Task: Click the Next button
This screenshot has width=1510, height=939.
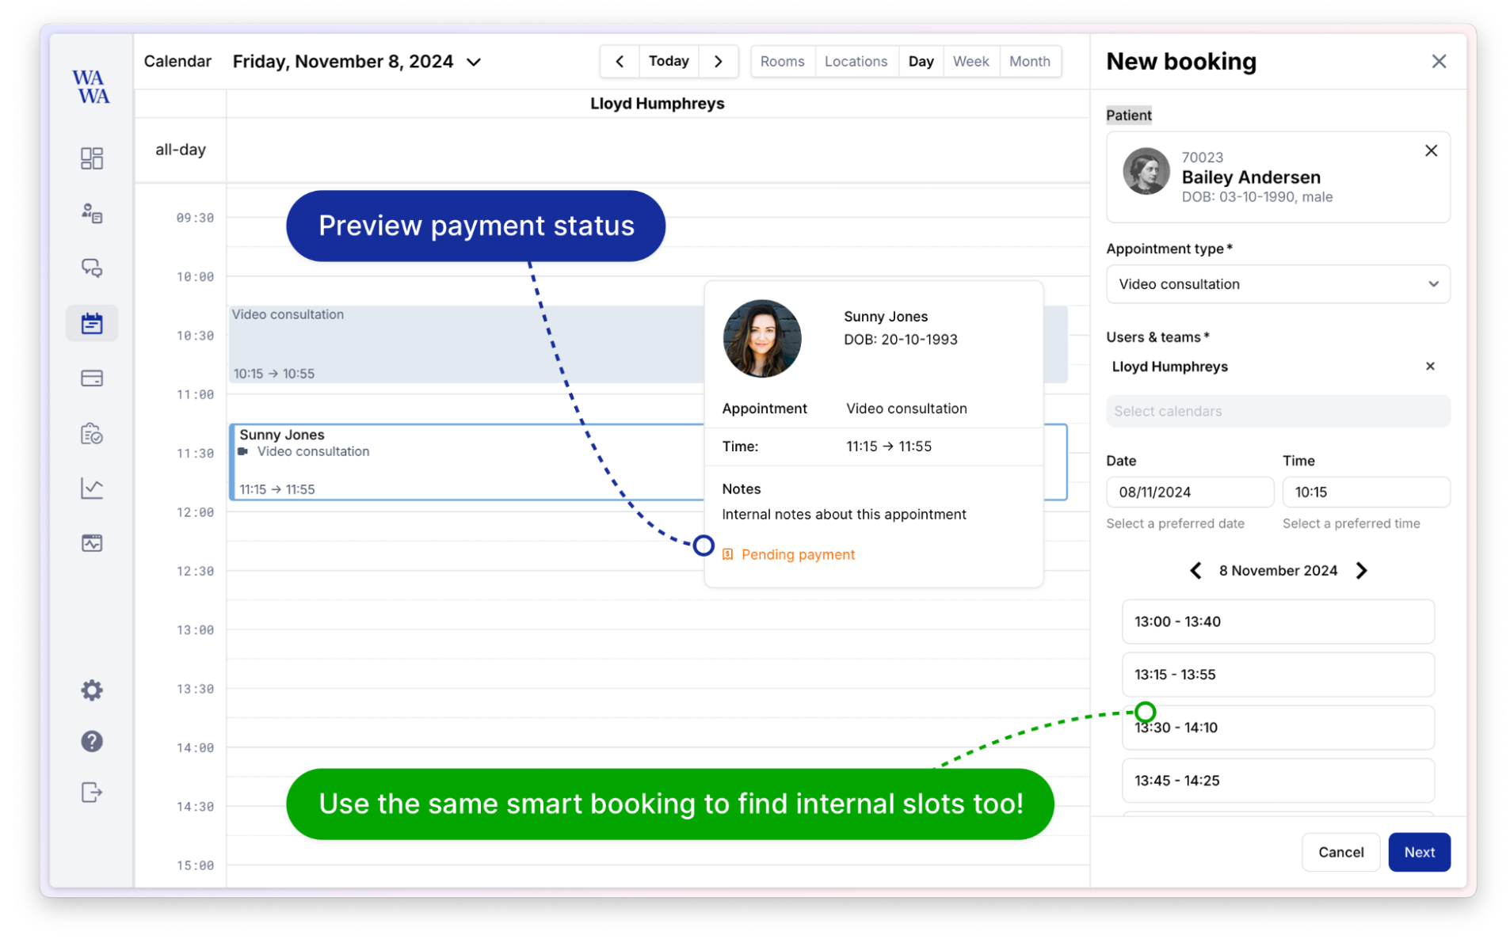Action: (1418, 852)
